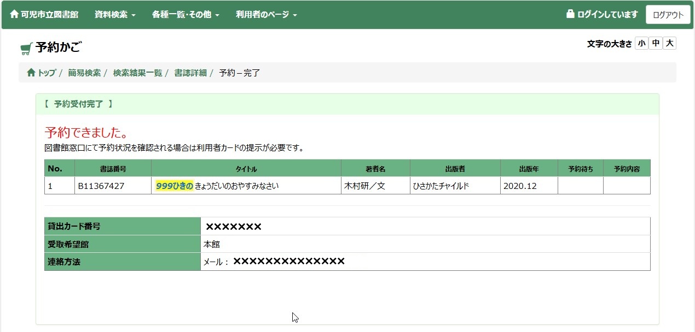Open 書誌詳細 breadcrumb link
The height and width of the screenshot is (332, 695).
click(190, 73)
